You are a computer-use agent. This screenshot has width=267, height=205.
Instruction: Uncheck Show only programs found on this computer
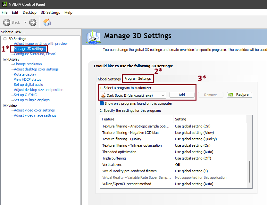[x=102, y=103]
